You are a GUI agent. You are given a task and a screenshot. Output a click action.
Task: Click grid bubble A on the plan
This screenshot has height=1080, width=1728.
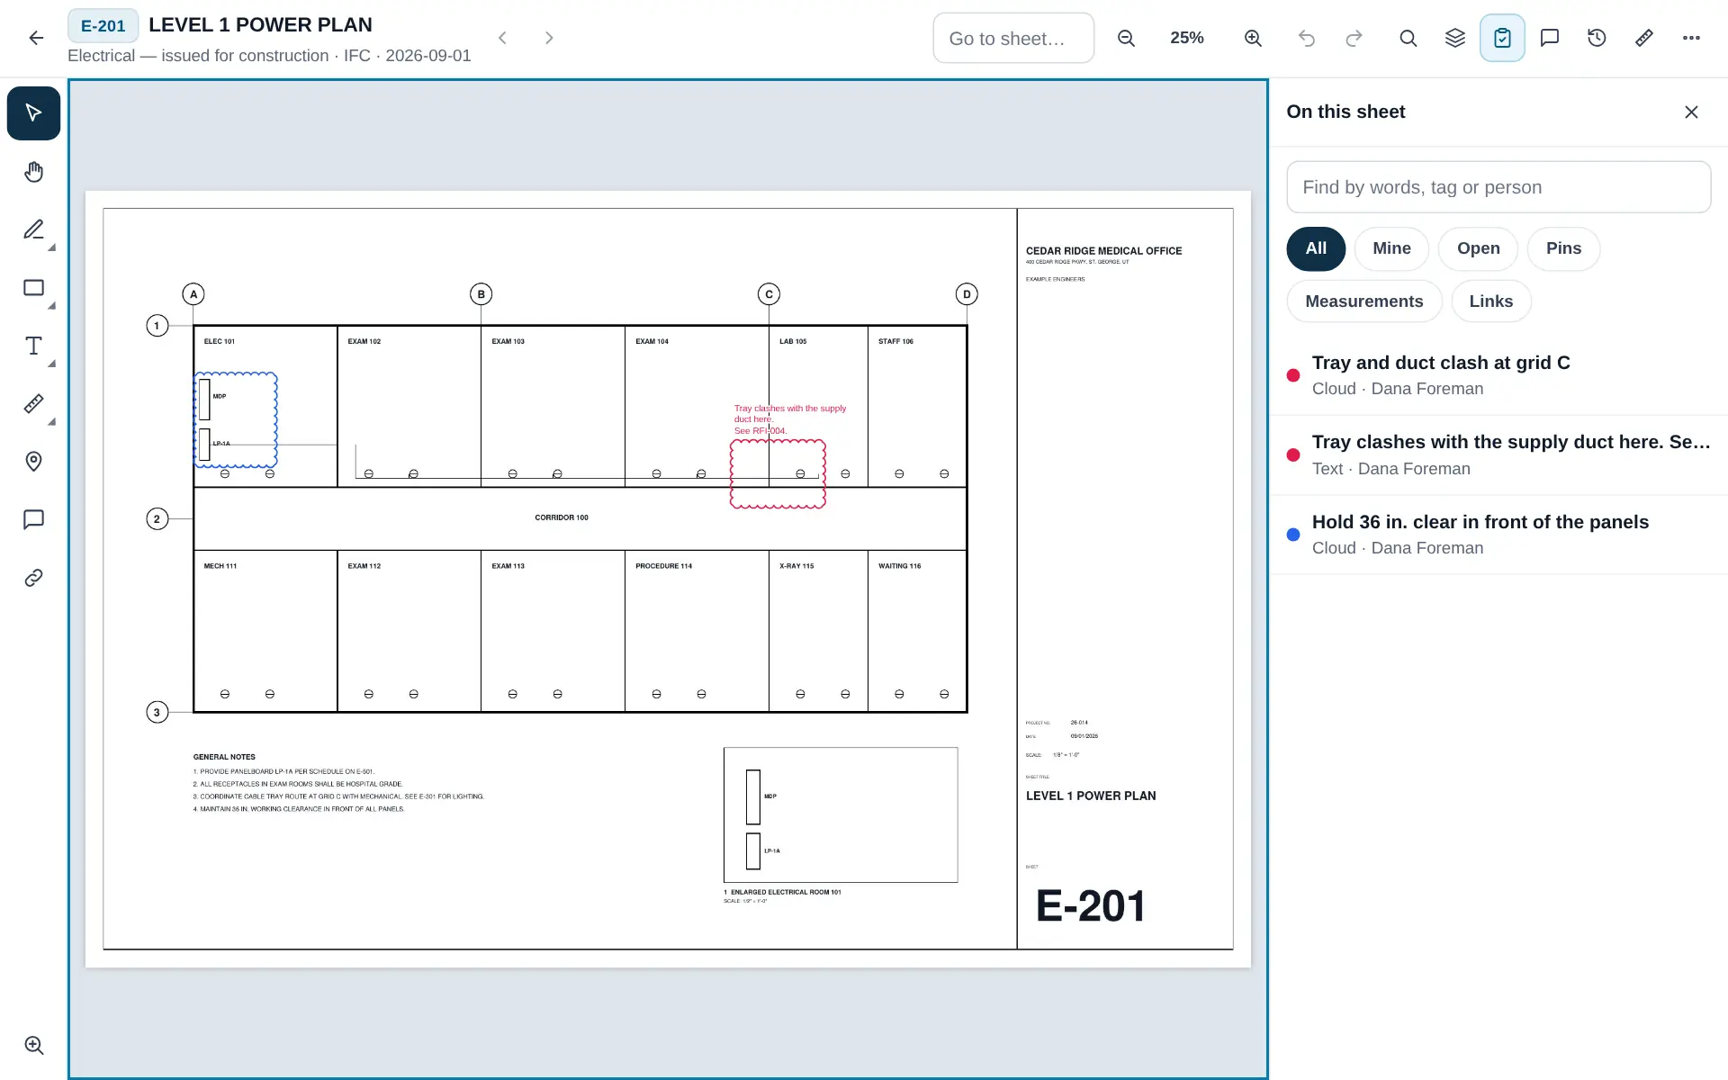pyautogui.click(x=193, y=294)
